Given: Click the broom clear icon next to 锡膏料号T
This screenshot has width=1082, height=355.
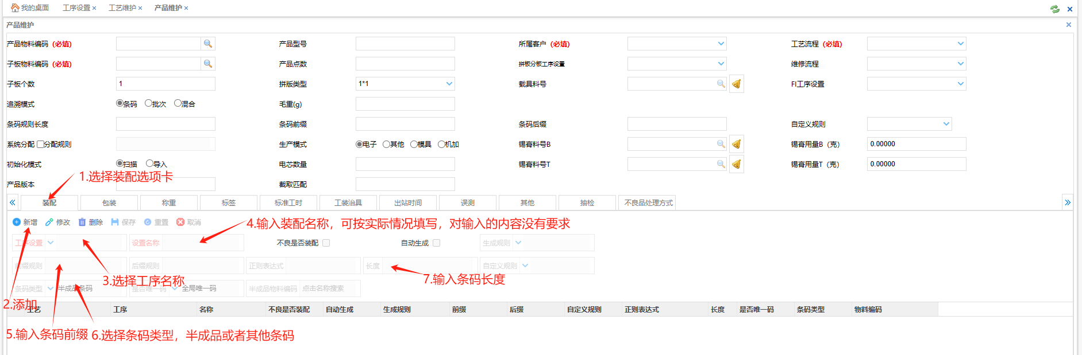Looking at the screenshot, I should (x=736, y=165).
